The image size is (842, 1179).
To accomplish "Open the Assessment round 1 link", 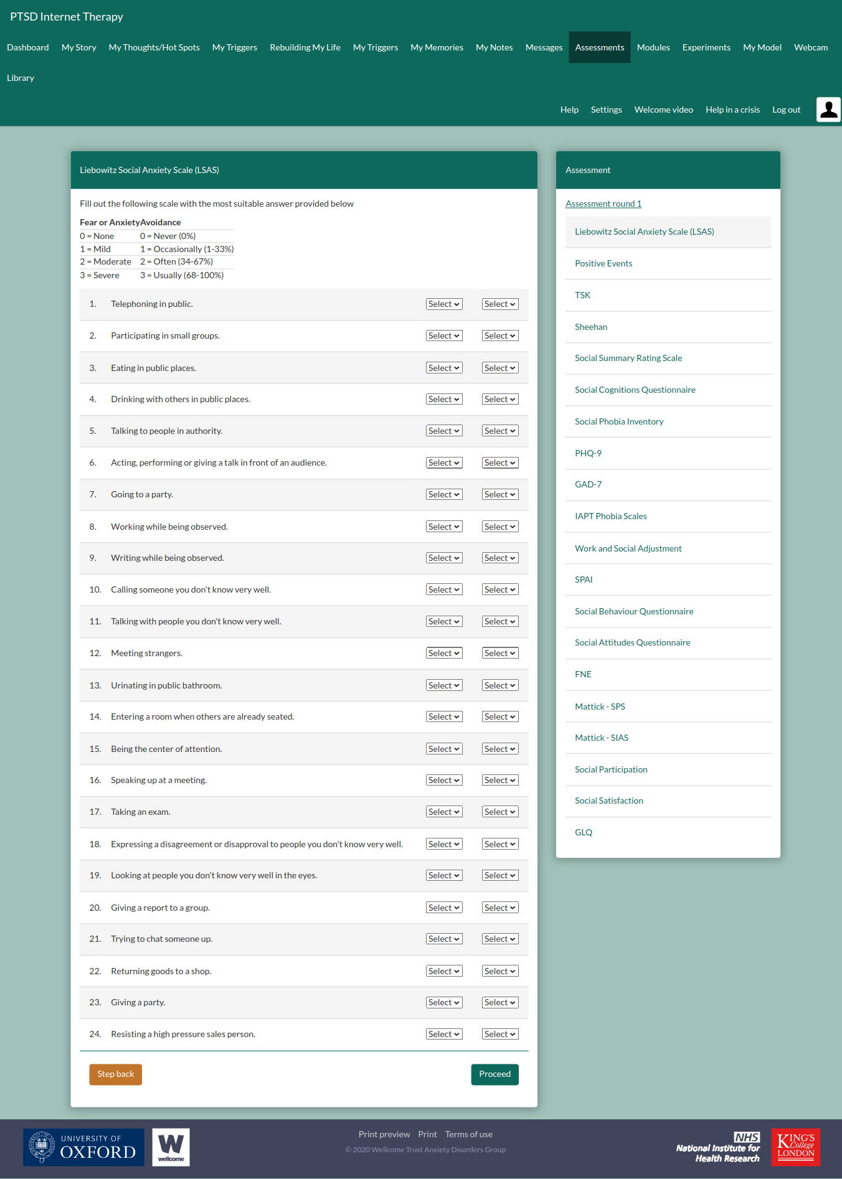I will coord(603,204).
